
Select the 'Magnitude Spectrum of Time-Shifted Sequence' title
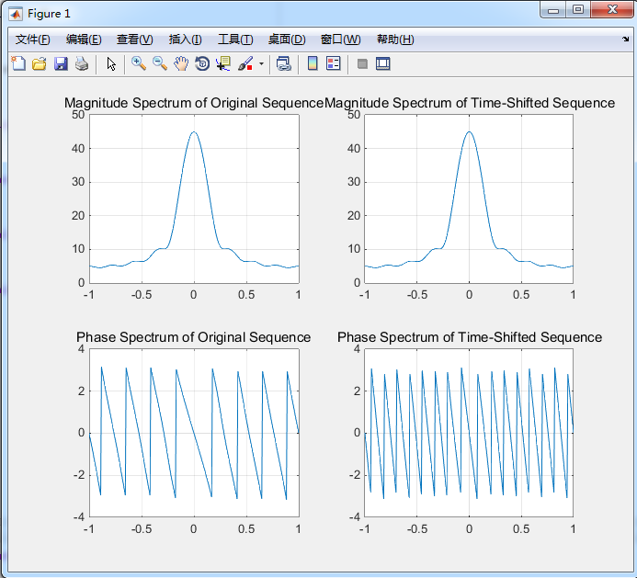470,103
